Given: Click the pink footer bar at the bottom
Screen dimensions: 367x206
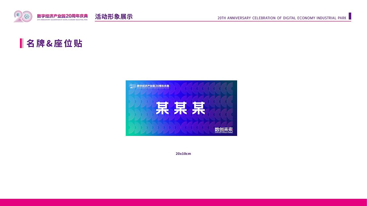Looking at the screenshot, I should click(183, 202).
